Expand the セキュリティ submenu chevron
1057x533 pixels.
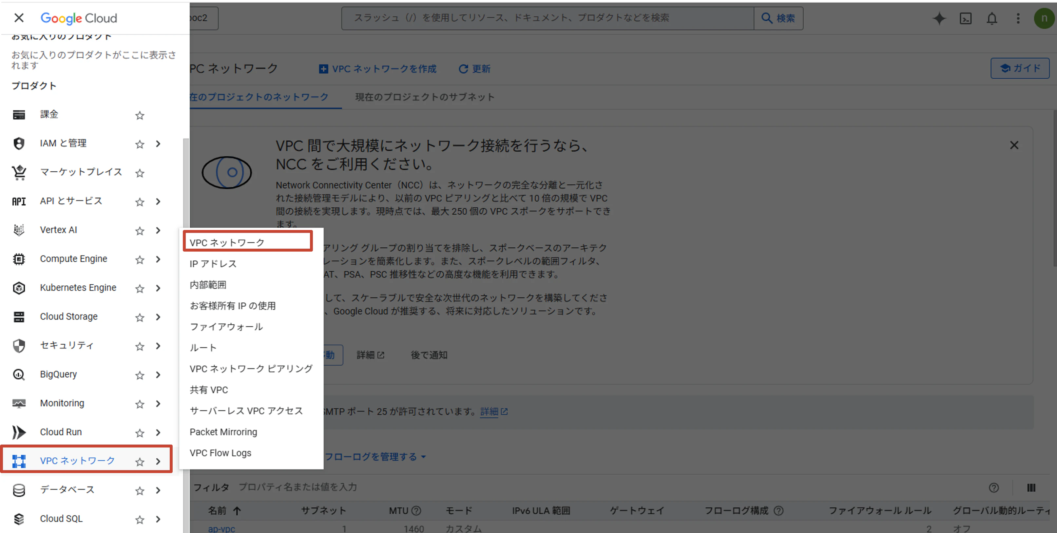pyautogui.click(x=158, y=346)
